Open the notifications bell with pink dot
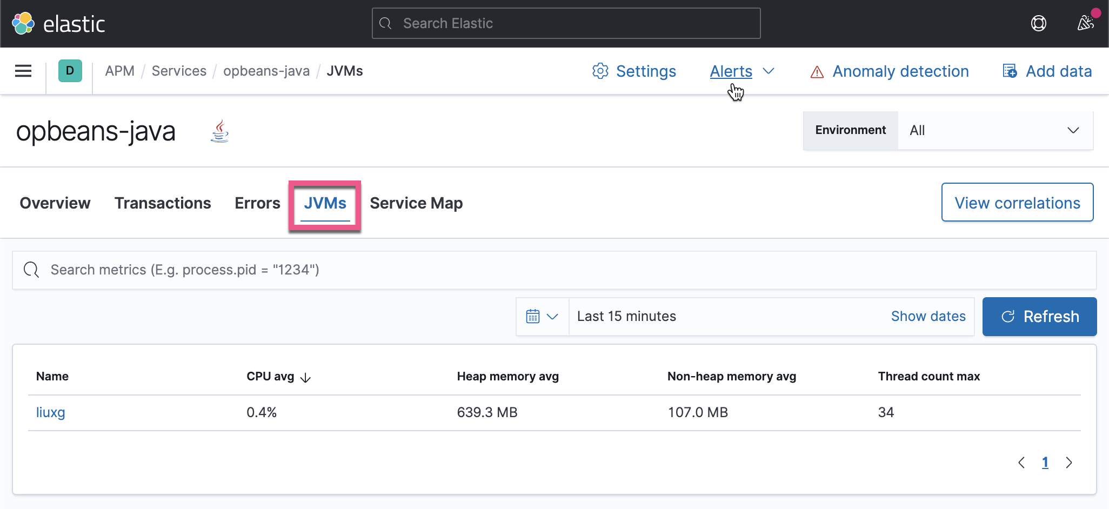This screenshot has height=509, width=1109. pyautogui.click(x=1085, y=23)
